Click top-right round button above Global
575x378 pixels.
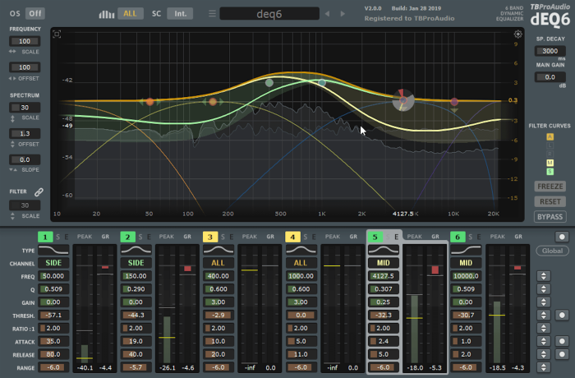562,237
